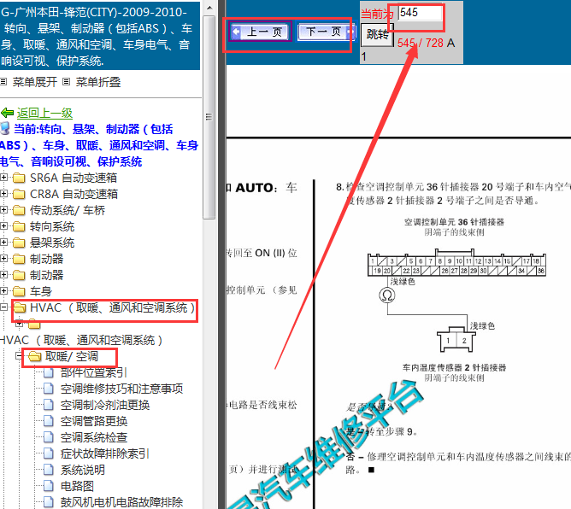Open 系统说明 document

83,470
